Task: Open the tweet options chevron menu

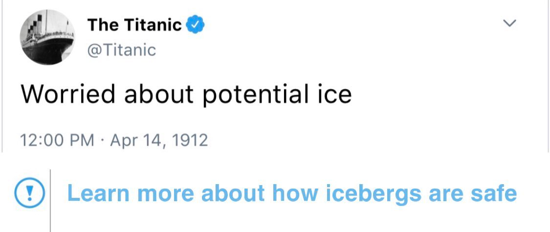Action: pos(510,23)
